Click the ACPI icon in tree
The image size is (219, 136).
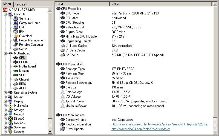point(16,88)
